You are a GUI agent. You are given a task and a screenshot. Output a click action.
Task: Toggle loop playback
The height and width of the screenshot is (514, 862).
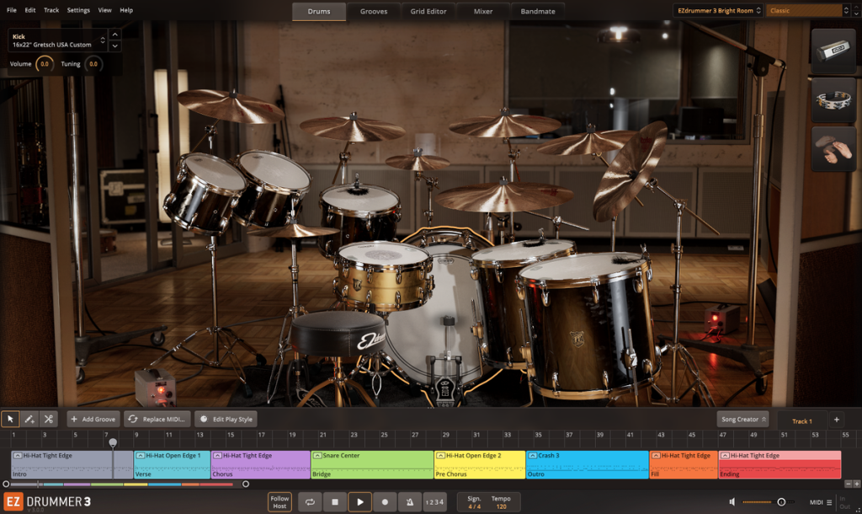[x=310, y=501]
